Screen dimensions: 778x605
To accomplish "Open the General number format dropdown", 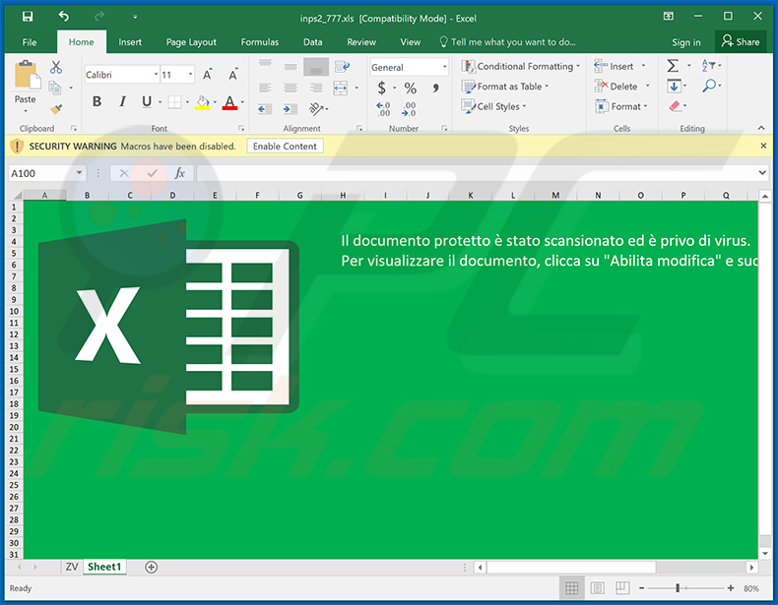I will coord(444,67).
